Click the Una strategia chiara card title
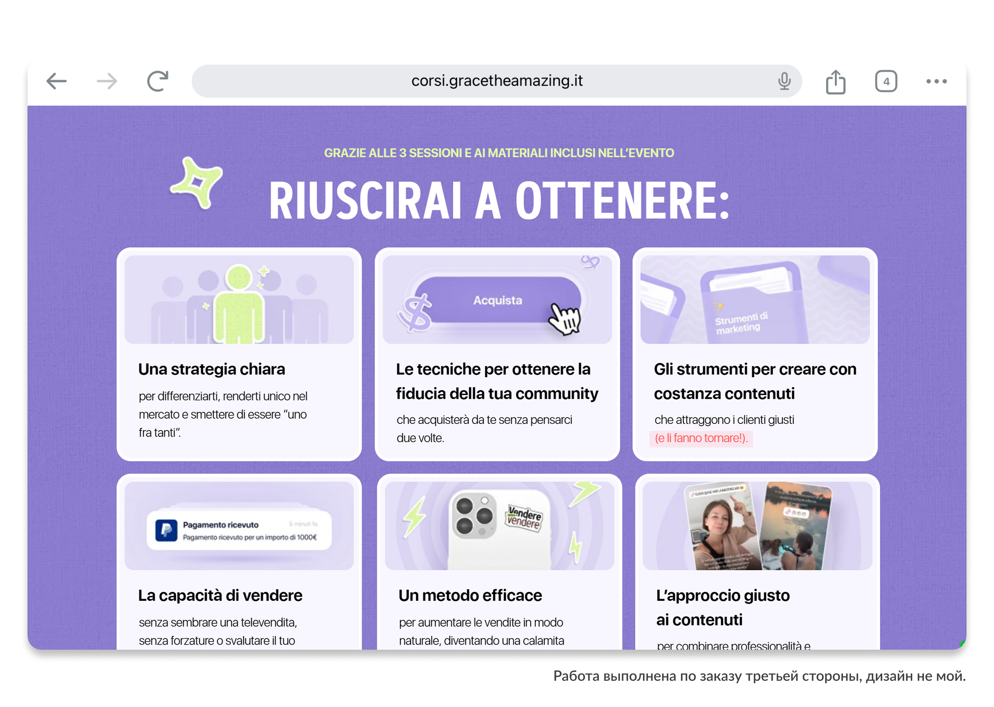 212,369
